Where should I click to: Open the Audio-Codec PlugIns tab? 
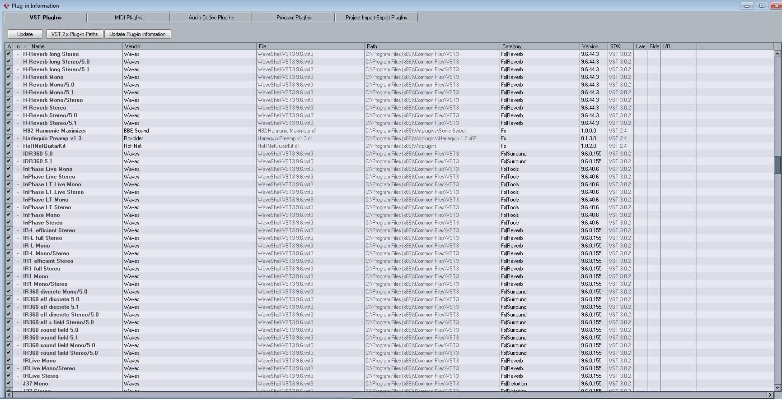[x=211, y=18]
